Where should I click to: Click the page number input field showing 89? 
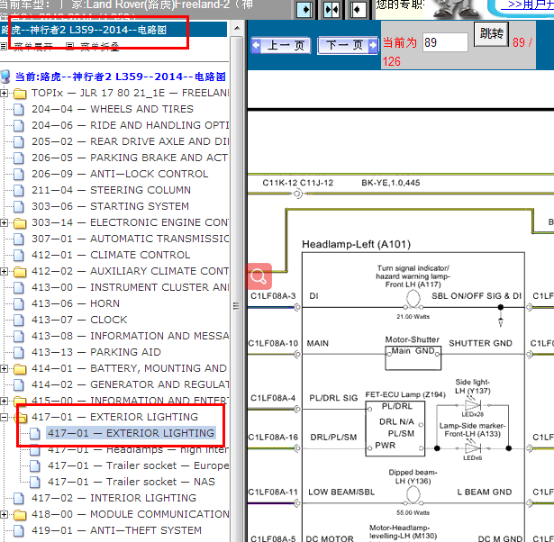(x=445, y=42)
